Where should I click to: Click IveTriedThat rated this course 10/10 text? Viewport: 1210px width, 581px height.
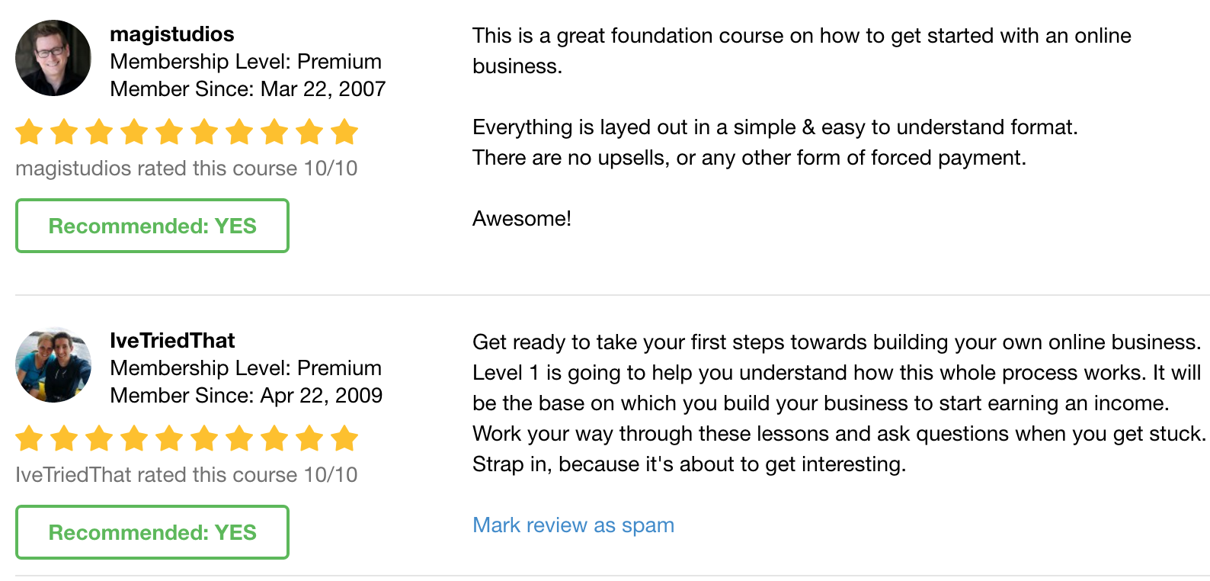[x=186, y=475]
